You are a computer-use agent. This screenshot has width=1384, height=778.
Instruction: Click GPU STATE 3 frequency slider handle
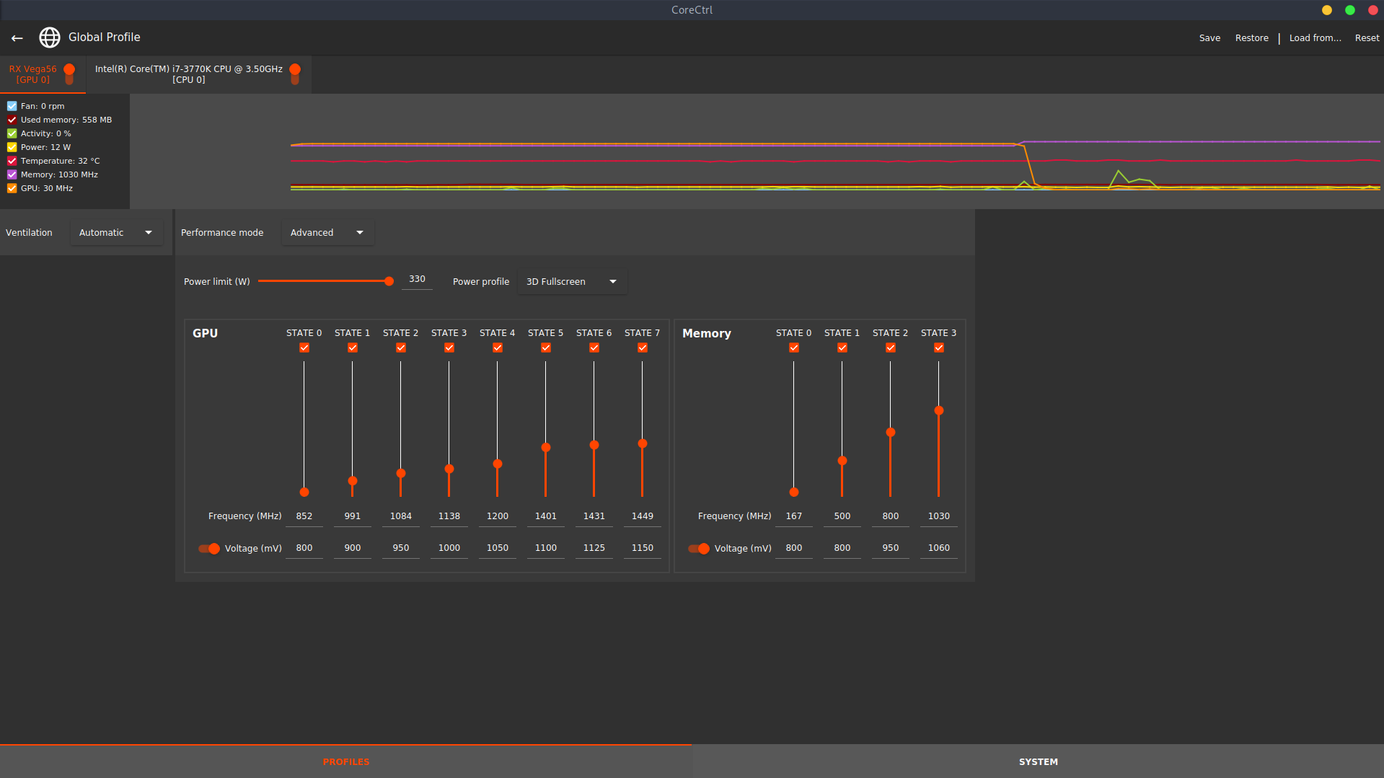[449, 469]
